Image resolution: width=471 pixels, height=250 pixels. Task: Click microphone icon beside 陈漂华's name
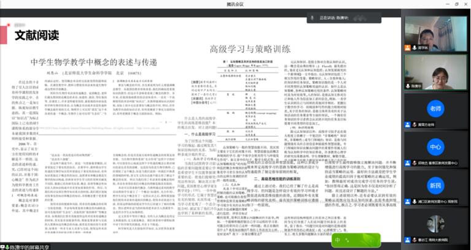coord(407,86)
